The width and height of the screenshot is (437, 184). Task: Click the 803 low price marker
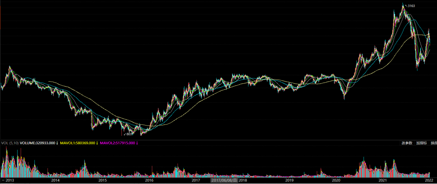pyautogui.click(x=129, y=134)
